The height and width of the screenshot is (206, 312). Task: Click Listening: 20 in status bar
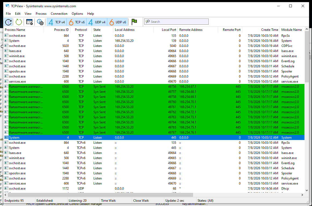[x=78, y=201]
